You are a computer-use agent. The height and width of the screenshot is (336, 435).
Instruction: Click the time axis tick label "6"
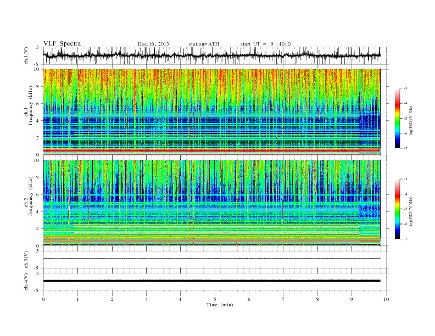249,299
